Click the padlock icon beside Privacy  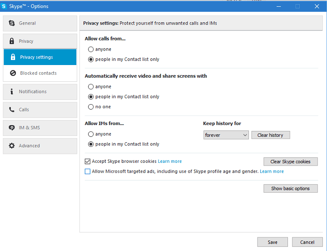click(x=12, y=41)
